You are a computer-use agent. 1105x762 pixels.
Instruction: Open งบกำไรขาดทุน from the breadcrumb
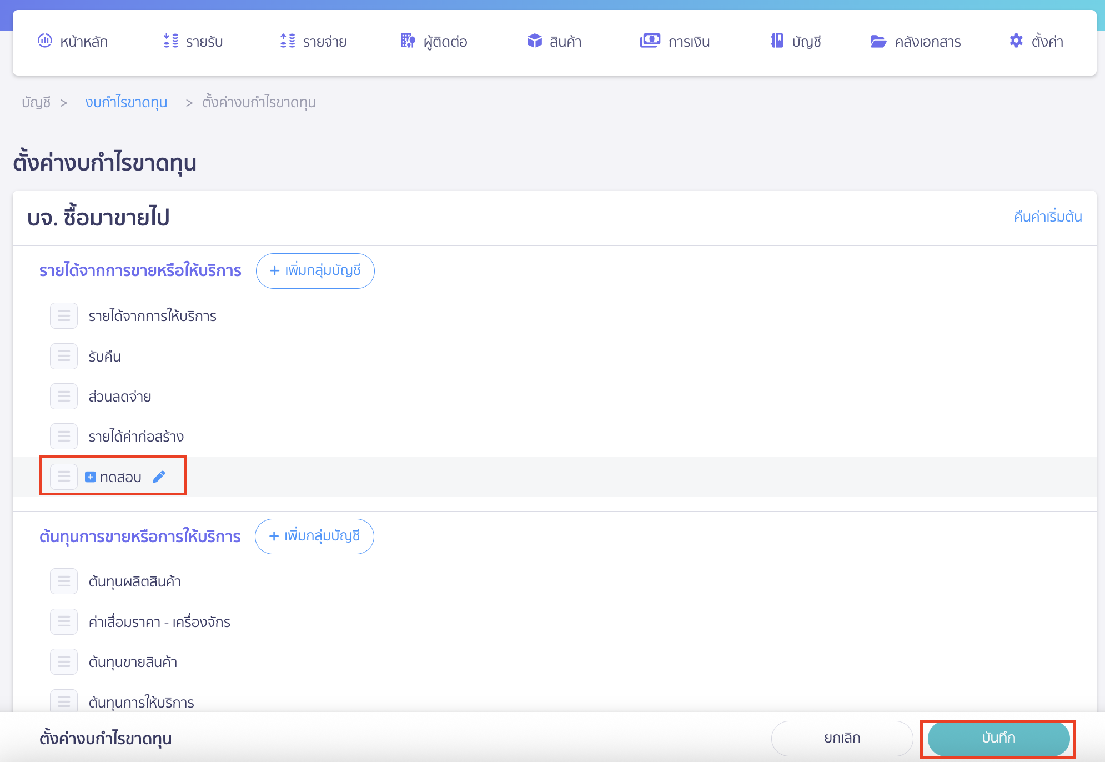[127, 102]
